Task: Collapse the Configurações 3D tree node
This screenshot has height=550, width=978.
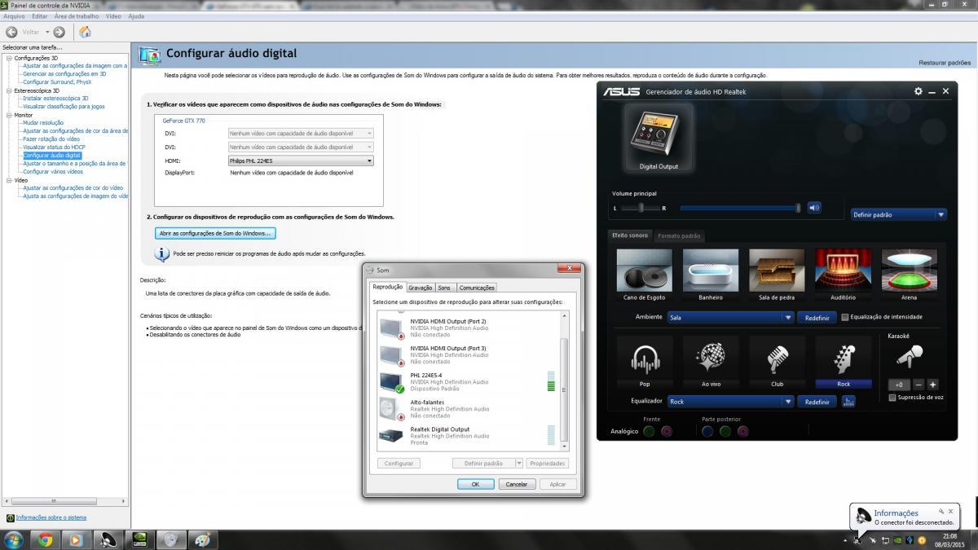Action: 9,58
